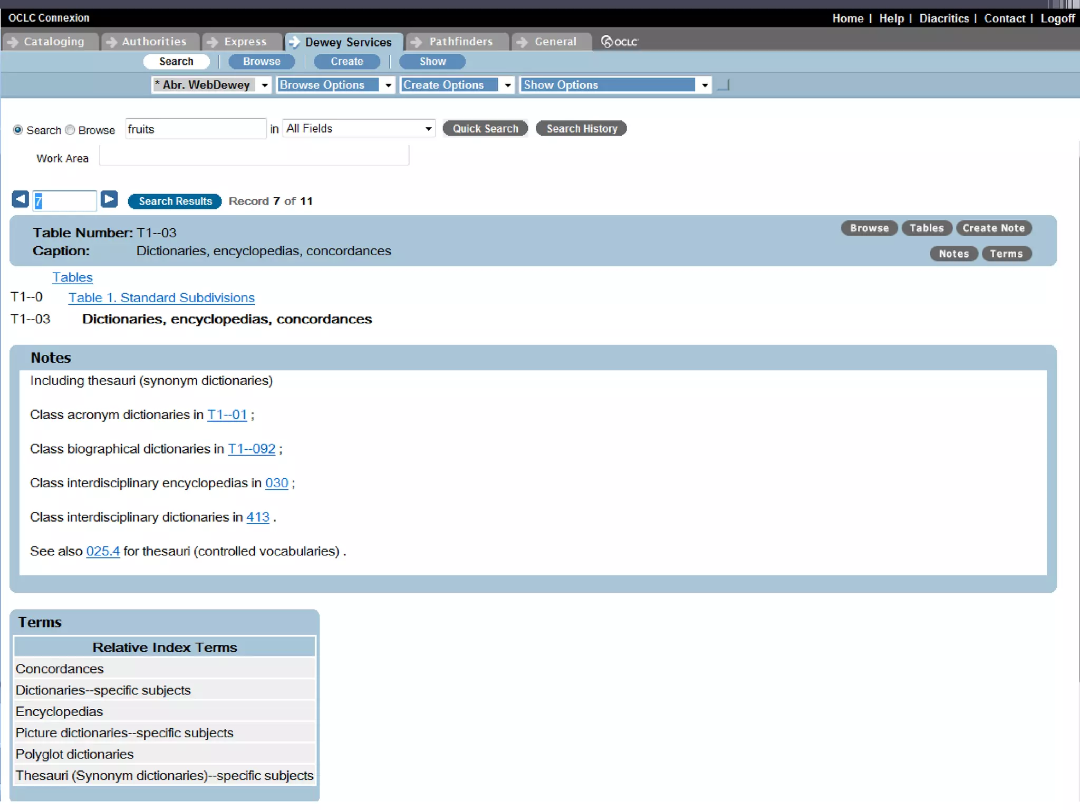Click the Cataloging tab arrow icon

(13, 42)
